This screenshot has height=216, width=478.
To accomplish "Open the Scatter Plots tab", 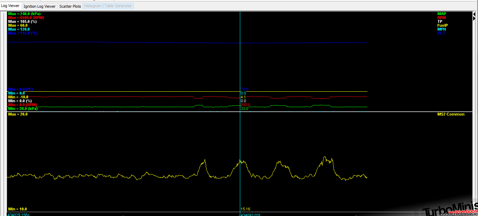I will coord(70,6).
